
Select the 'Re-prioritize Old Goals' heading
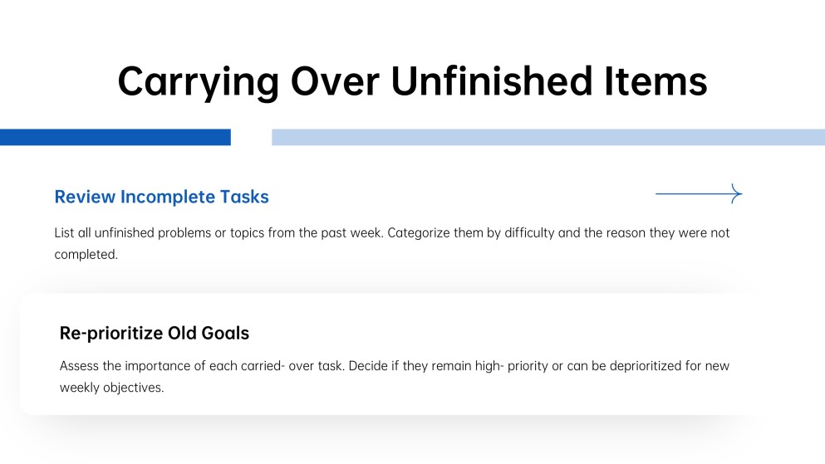click(155, 333)
